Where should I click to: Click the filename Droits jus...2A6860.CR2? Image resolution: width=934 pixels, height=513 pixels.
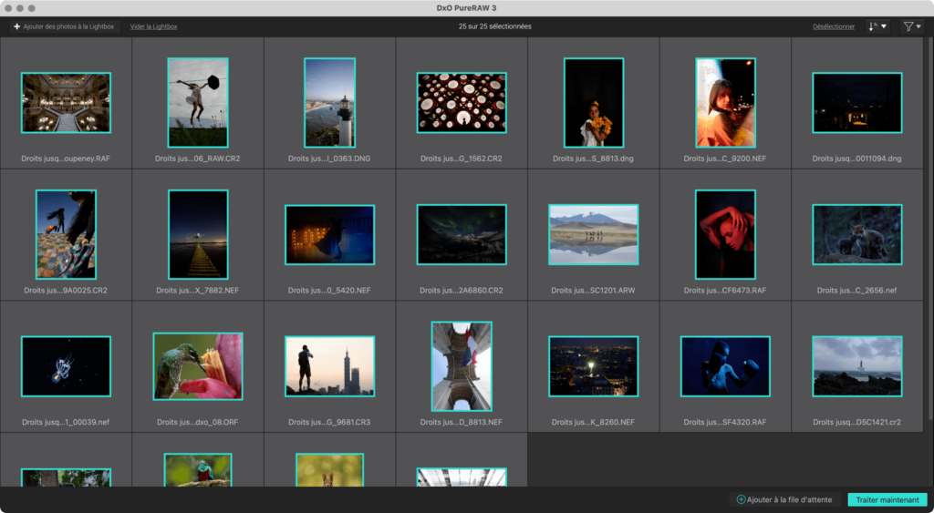pos(462,291)
